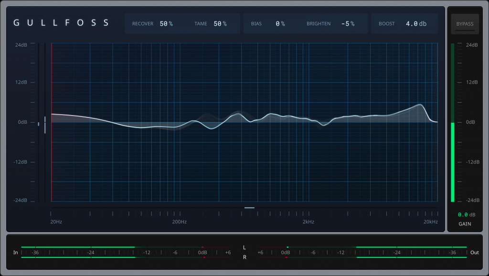489x276 pixels.
Task: Click the Out meter's right channel bar
Action: pyautogui.click(x=411, y=257)
